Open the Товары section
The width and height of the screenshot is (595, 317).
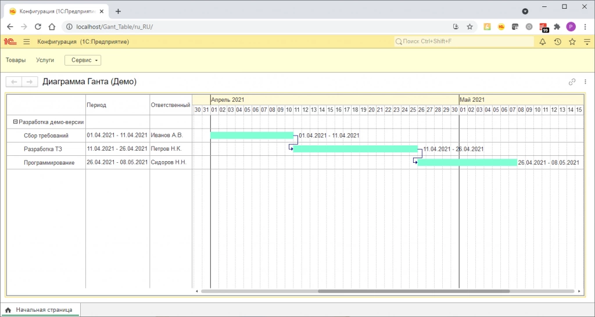[16, 60]
